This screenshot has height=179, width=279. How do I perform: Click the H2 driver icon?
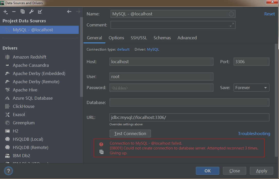click(7, 131)
